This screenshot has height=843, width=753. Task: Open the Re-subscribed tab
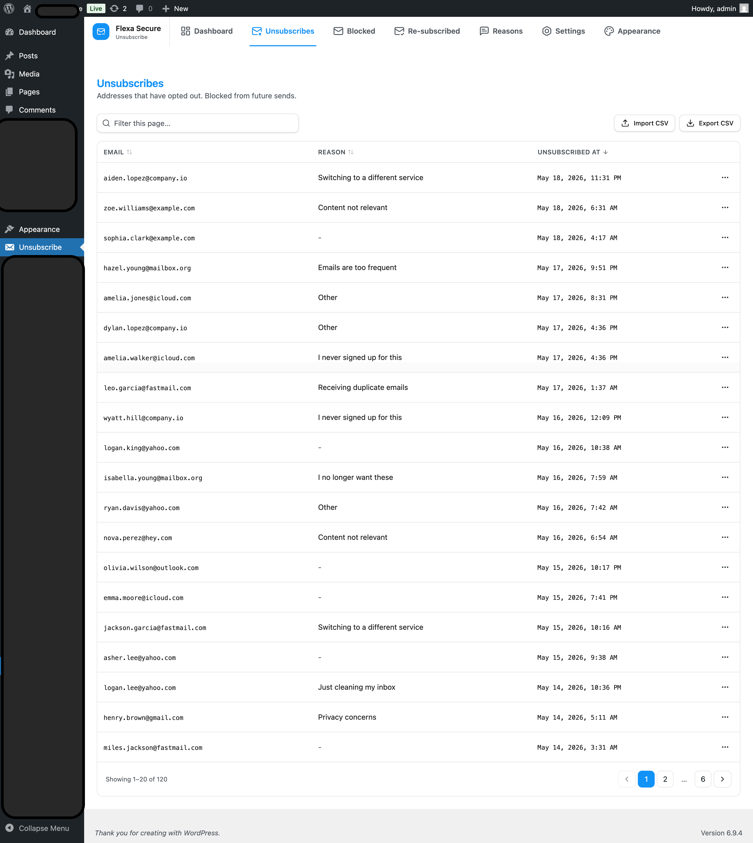(x=427, y=31)
